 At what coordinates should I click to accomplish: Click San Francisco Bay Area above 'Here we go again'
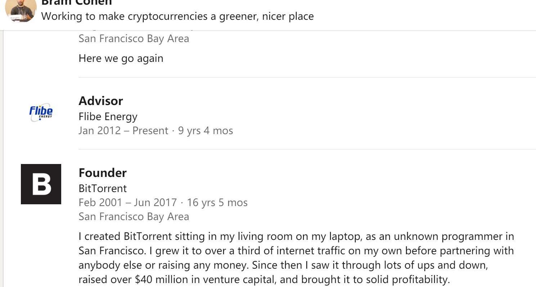click(134, 38)
